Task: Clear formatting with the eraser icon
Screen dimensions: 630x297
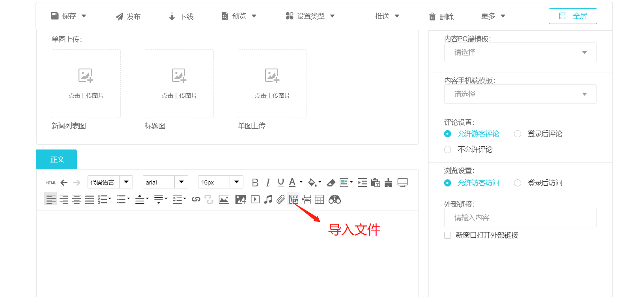Action: [331, 183]
